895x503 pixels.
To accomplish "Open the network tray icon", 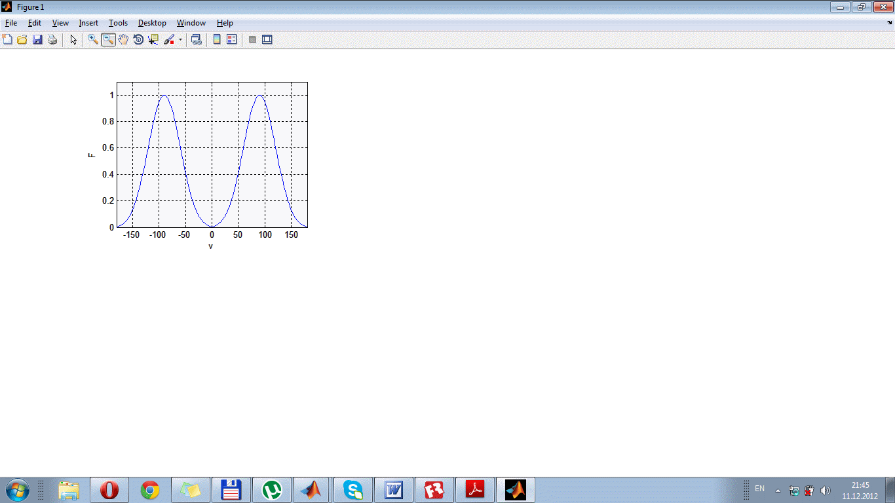I will point(794,490).
